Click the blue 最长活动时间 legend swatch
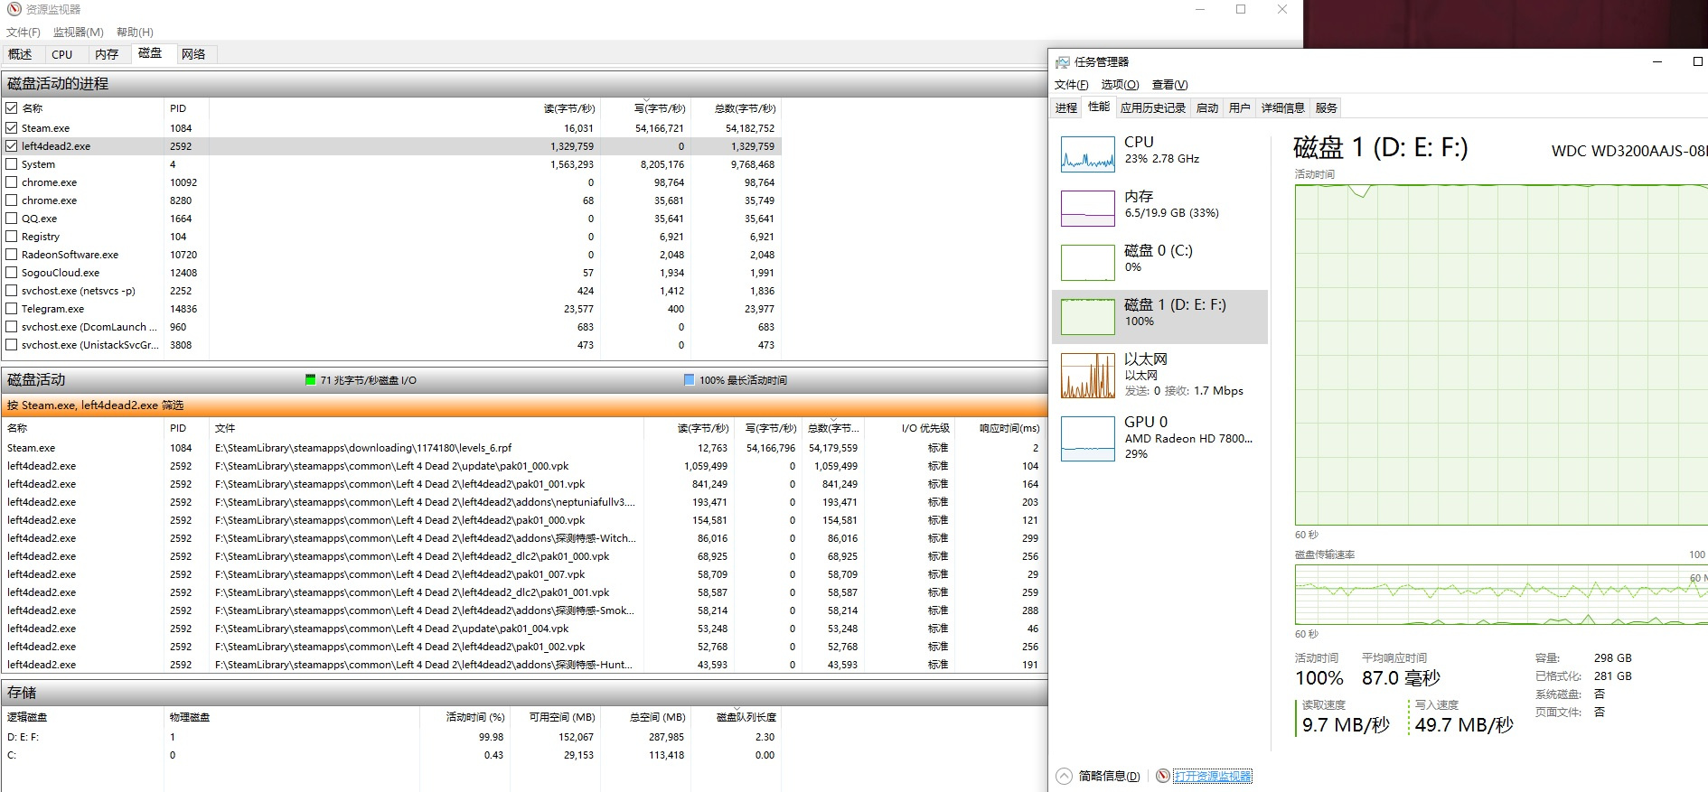 [690, 380]
